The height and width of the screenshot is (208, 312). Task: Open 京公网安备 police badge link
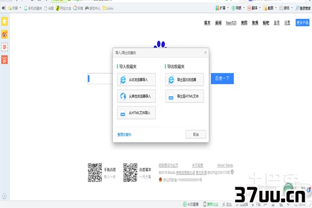180,180
